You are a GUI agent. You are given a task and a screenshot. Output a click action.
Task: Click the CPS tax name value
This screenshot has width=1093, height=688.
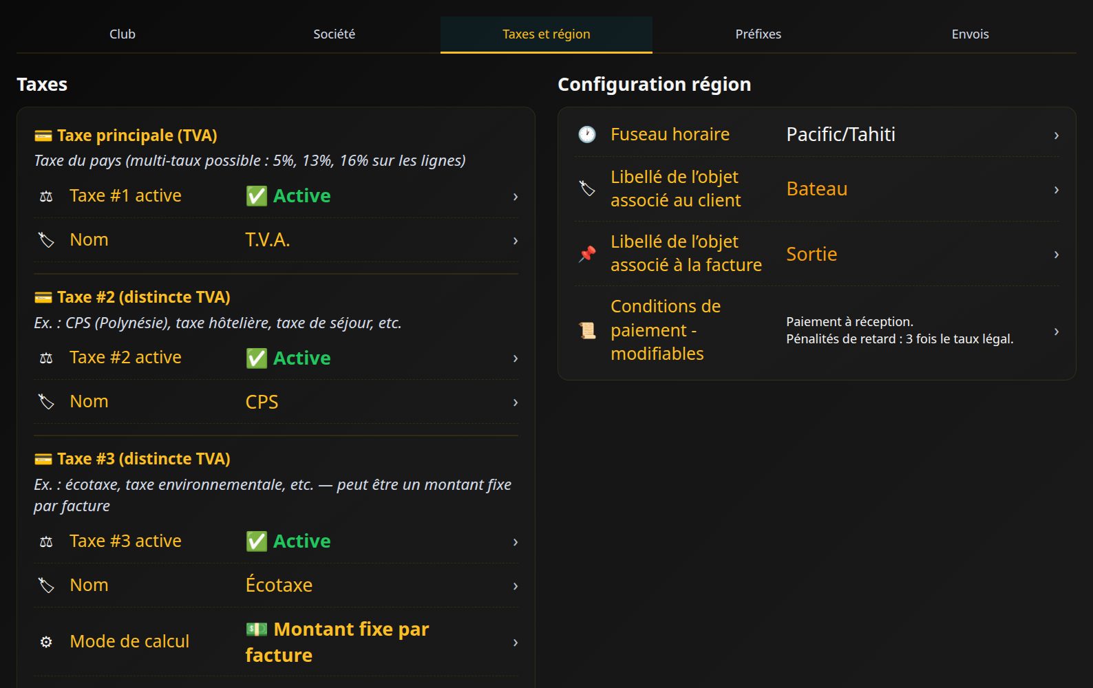[262, 402]
